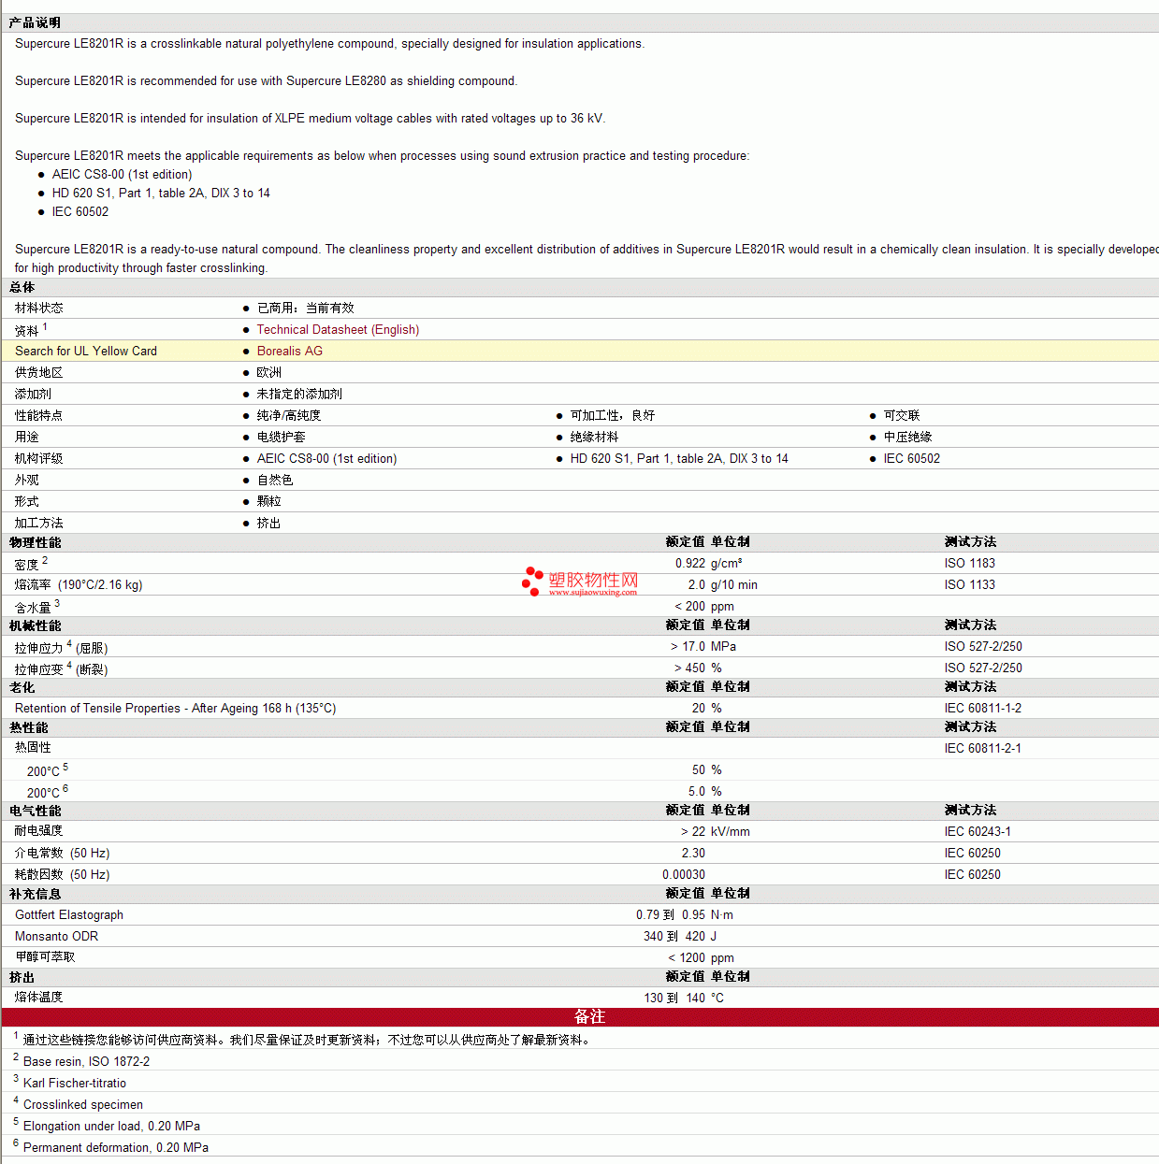
Task: Click the 机械性能 section header
Action: pyautogui.click(x=36, y=625)
